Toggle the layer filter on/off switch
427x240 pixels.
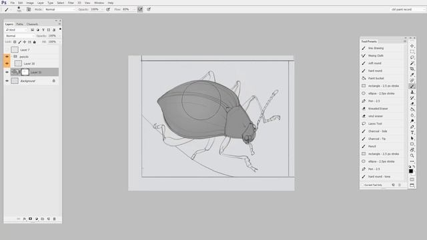[60, 29]
